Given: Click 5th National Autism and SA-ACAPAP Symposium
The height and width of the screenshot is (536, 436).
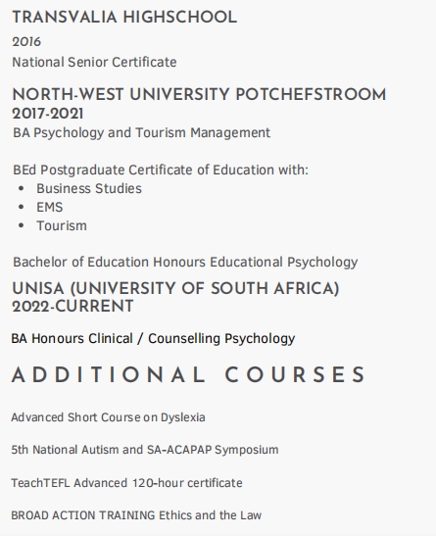Looking at the screenshot, I should click(x=145, y=450).
